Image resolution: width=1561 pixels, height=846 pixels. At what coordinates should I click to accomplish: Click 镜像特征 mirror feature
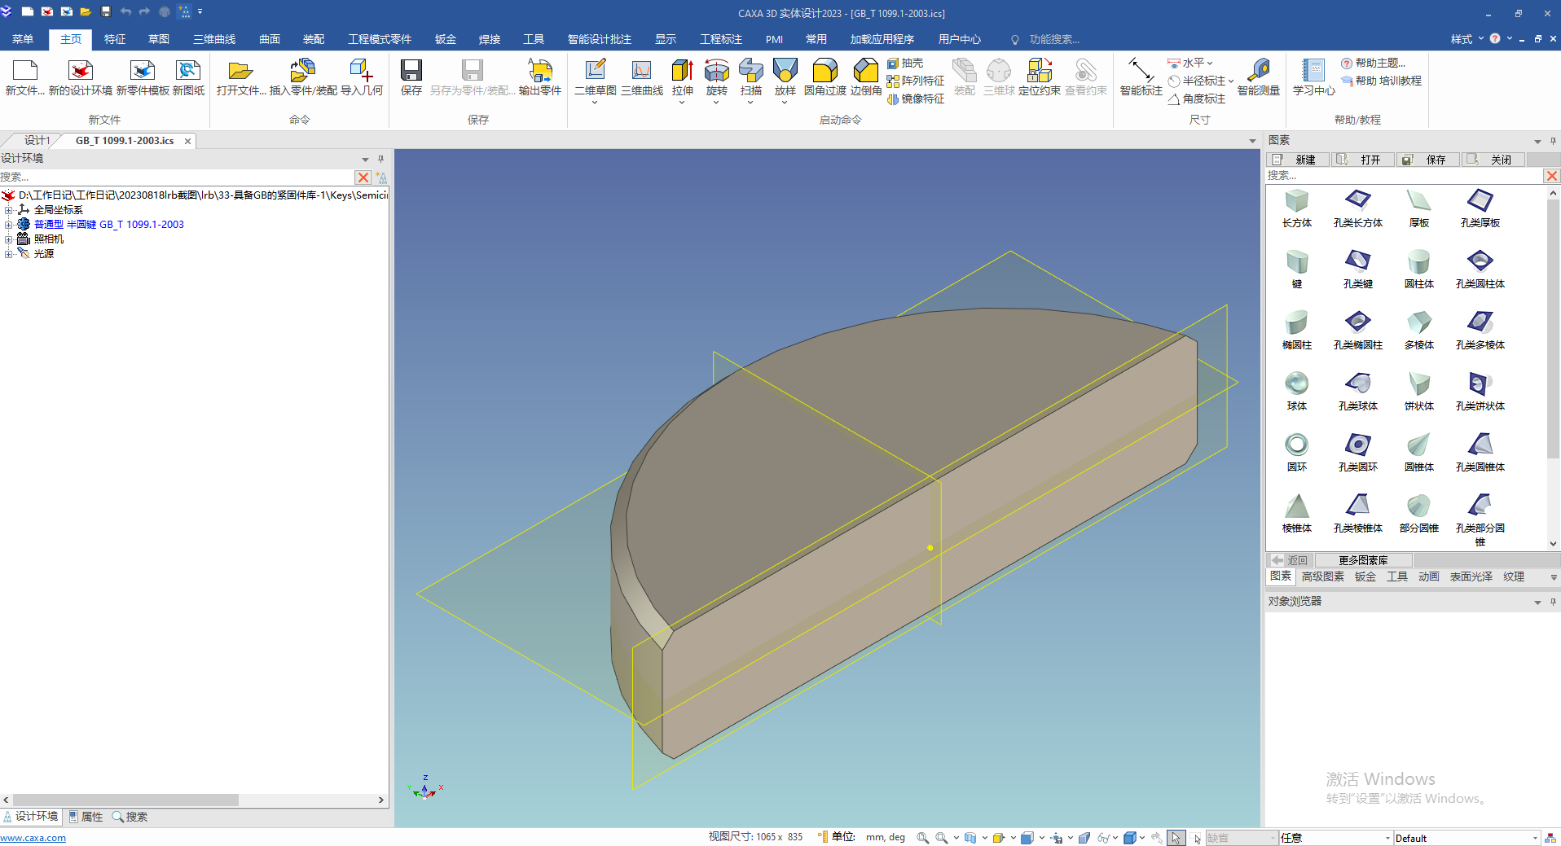pos(916,99)
